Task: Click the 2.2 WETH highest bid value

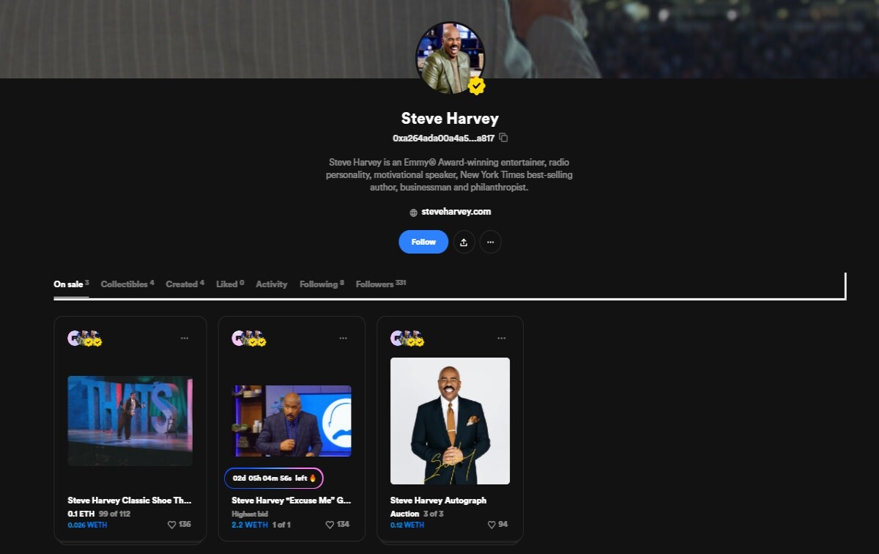Action: (250, 525)
